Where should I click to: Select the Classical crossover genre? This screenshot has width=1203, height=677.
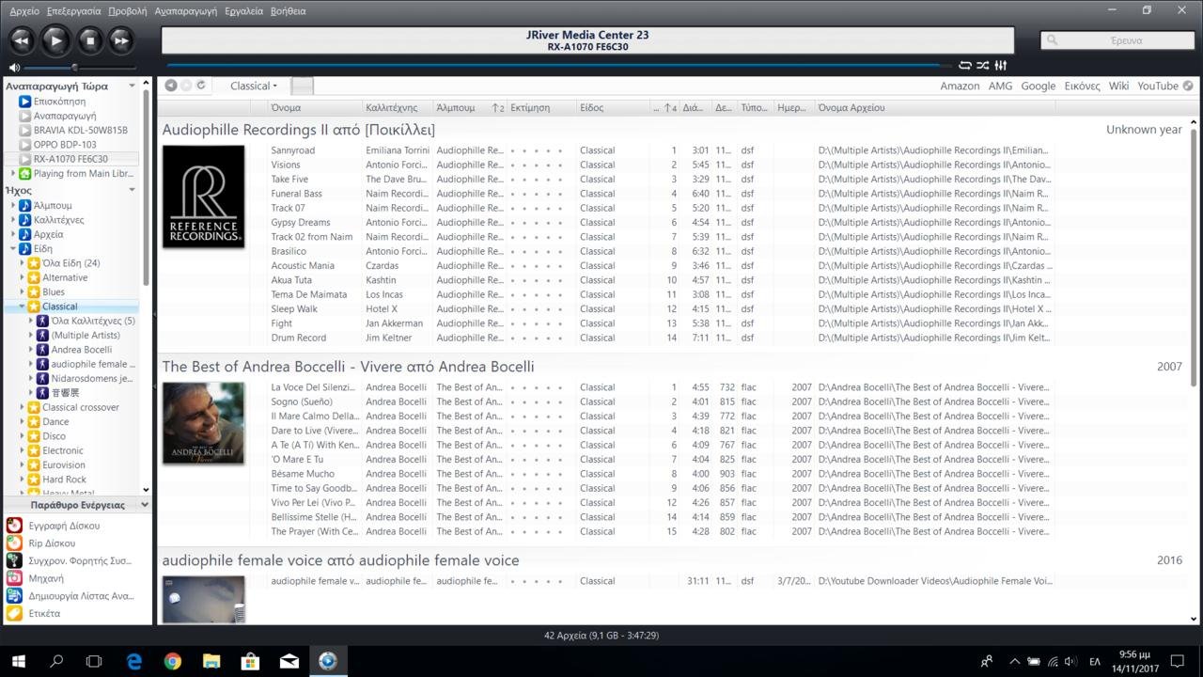(80, 407)
